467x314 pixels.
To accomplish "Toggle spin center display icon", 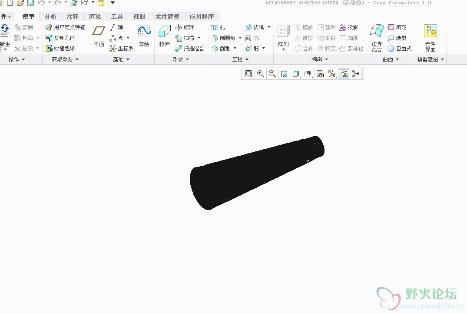I will coord(356,74).
